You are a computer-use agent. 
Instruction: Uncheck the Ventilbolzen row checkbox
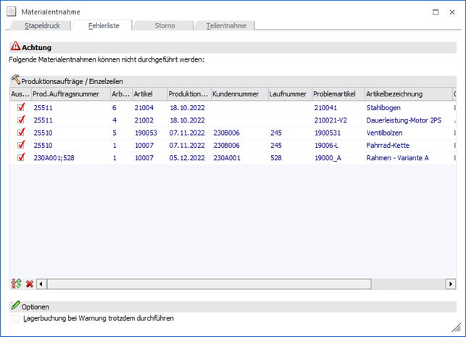click(x=21, y=133)
